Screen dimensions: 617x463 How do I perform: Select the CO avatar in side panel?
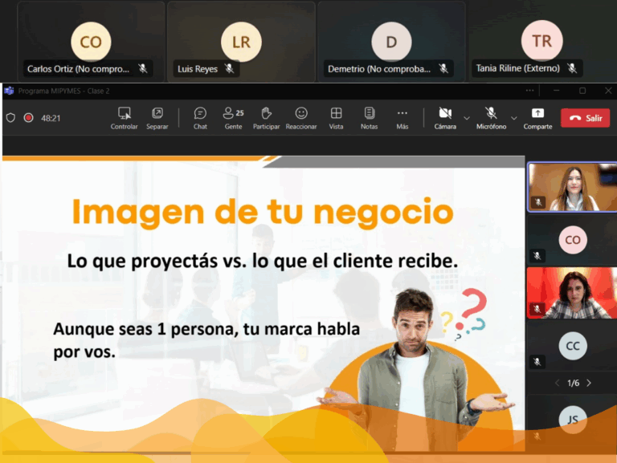tap(573, 240)
